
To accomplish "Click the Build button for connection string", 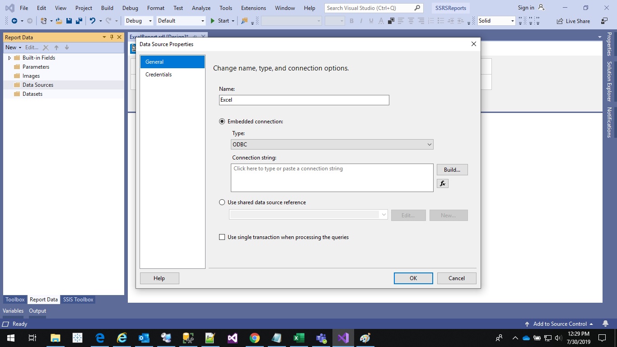I will point(452,169).
